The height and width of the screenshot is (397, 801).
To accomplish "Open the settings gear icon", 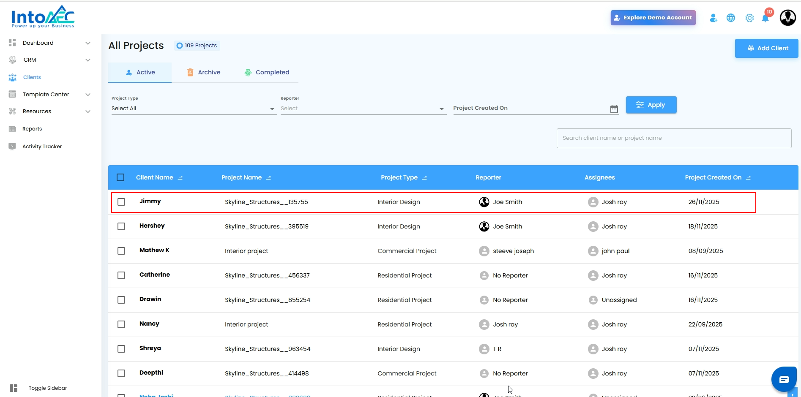I will tap(749, 18).
